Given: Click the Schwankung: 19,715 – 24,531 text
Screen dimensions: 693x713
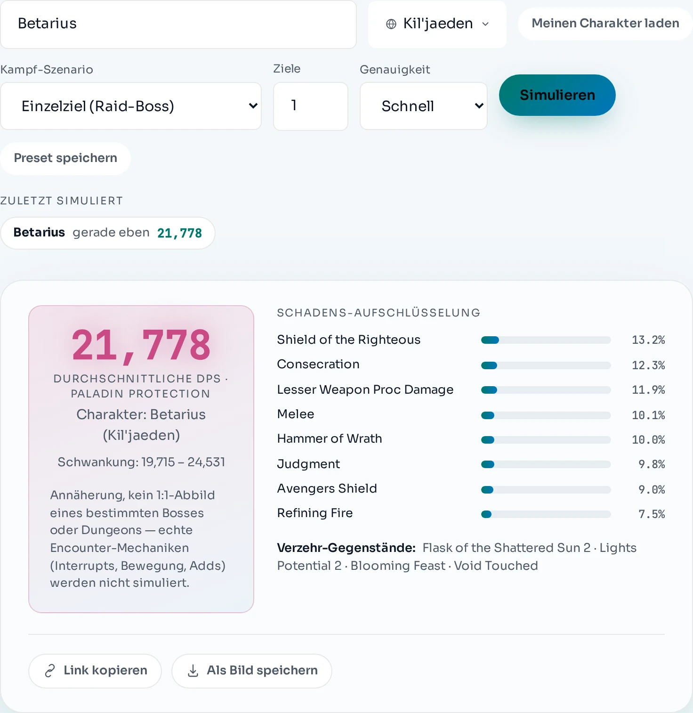Looking at the screenshot, I should pyautogui.click(x=141, y=462).
